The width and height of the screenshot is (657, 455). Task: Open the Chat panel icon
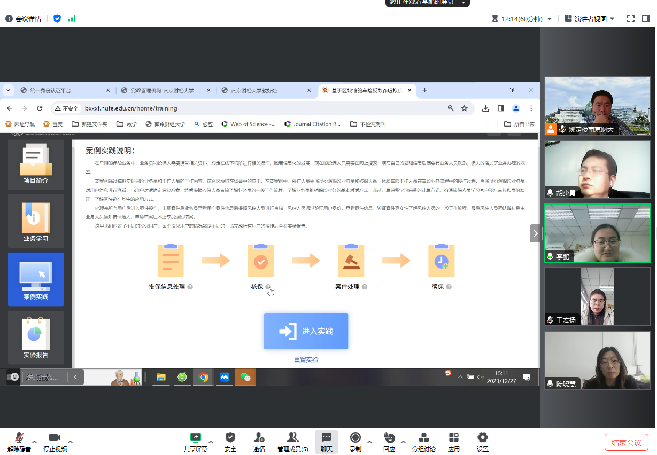point(327,442)
